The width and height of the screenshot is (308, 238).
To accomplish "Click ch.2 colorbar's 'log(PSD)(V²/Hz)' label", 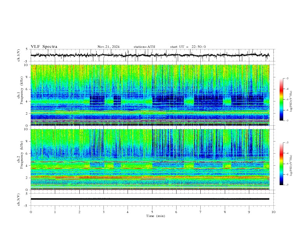I will 291,166.
